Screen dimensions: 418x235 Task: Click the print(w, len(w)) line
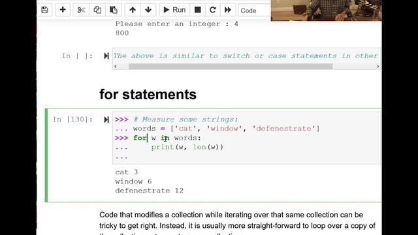click(187, 147)
